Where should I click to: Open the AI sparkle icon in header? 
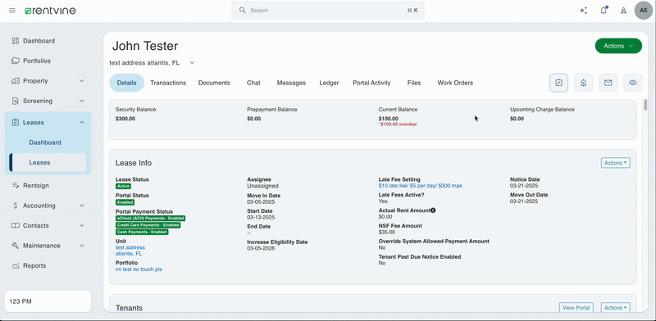click(583, 11)
